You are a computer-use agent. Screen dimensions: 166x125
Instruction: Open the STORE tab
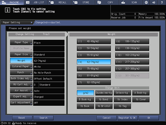83,2
